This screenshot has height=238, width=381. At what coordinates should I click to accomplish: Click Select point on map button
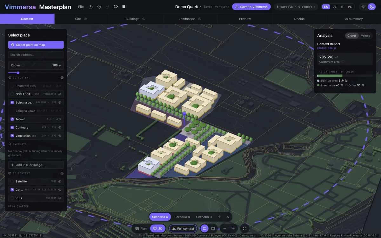36,45
